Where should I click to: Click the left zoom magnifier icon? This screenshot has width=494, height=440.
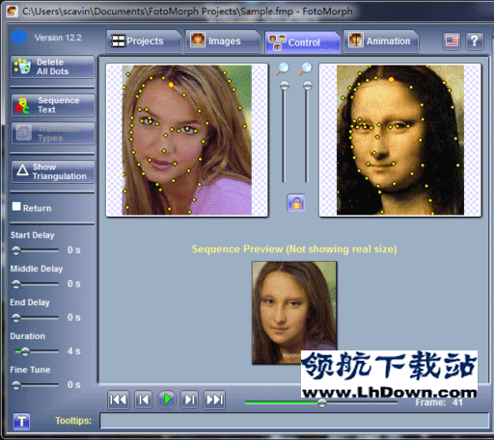[x=282, y=69]
